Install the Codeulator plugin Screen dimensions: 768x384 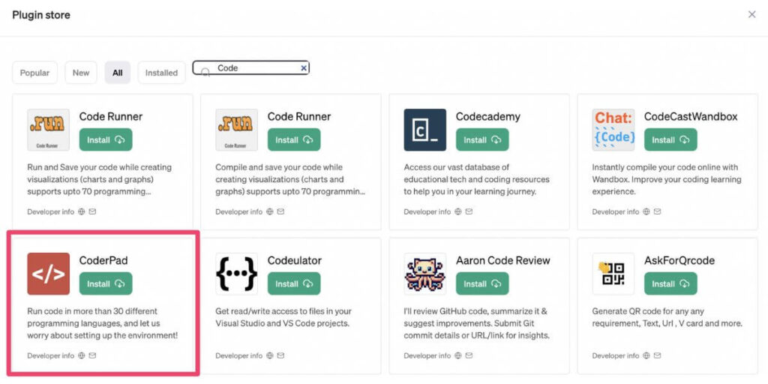(x=294, y=284)
